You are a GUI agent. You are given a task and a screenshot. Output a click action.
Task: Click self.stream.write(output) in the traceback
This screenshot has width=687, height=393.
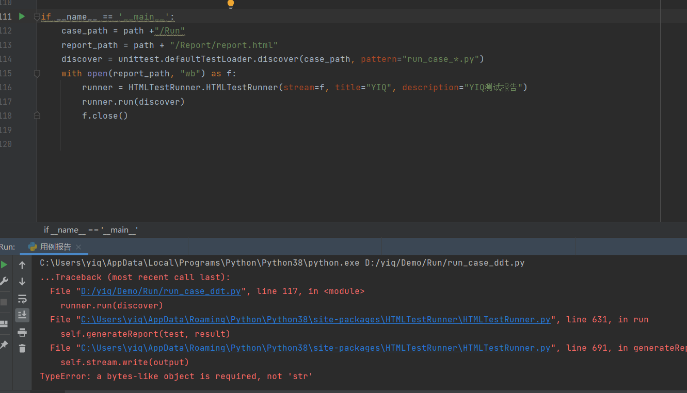(125, 363)
